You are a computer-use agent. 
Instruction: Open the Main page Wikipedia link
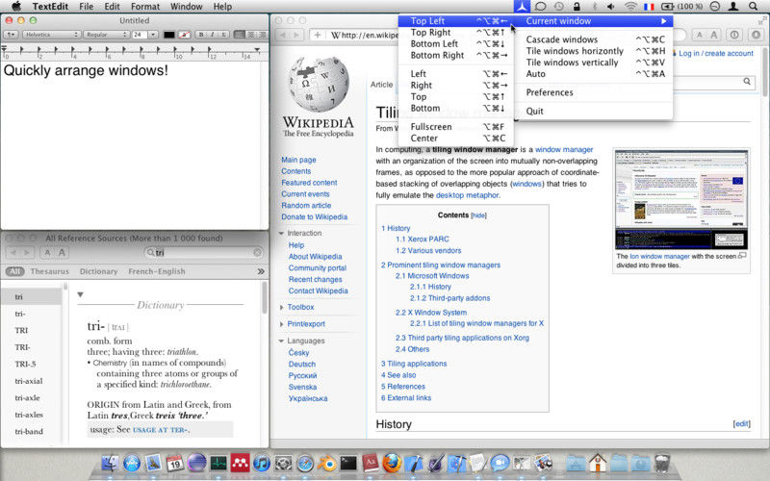click(x=298, y=160)
